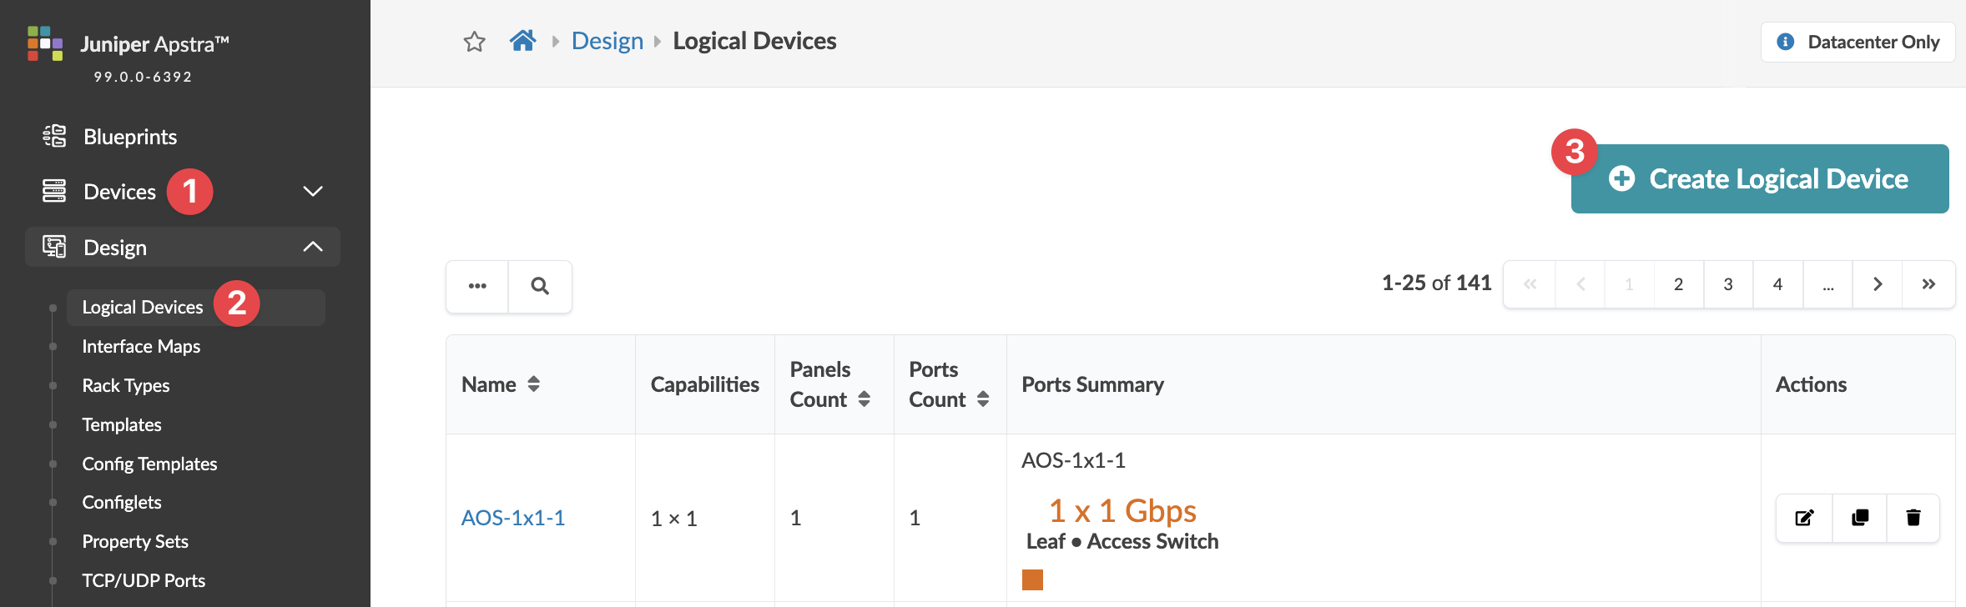Screen dimensions: 1966x607
Task: Click Create Logical Device button
Action: (1760, 179)
